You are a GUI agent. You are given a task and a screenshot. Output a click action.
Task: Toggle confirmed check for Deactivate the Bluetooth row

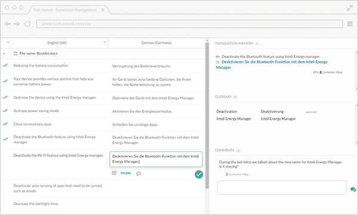[5, 139]
